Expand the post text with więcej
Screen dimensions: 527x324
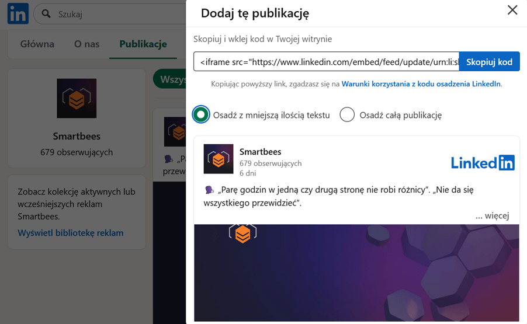click(493, 215)
